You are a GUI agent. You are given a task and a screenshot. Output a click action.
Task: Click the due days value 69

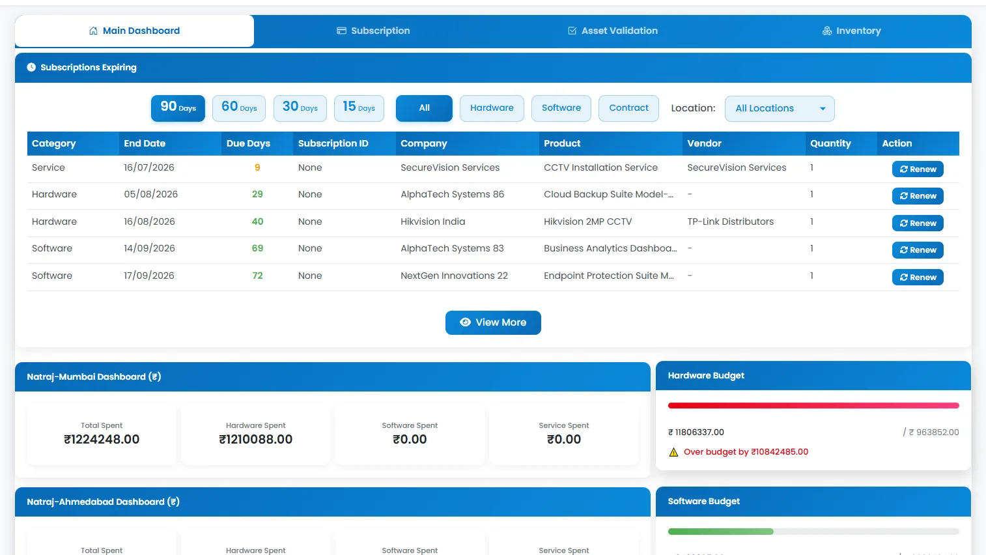coord(257,248)
